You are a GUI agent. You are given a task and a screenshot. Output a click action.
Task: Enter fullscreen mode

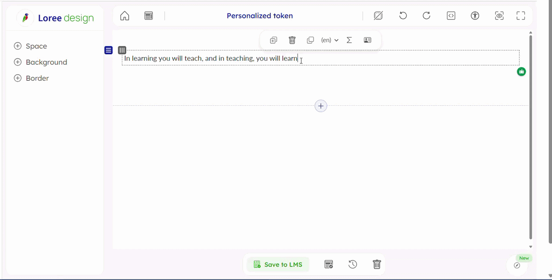point(521,16)
